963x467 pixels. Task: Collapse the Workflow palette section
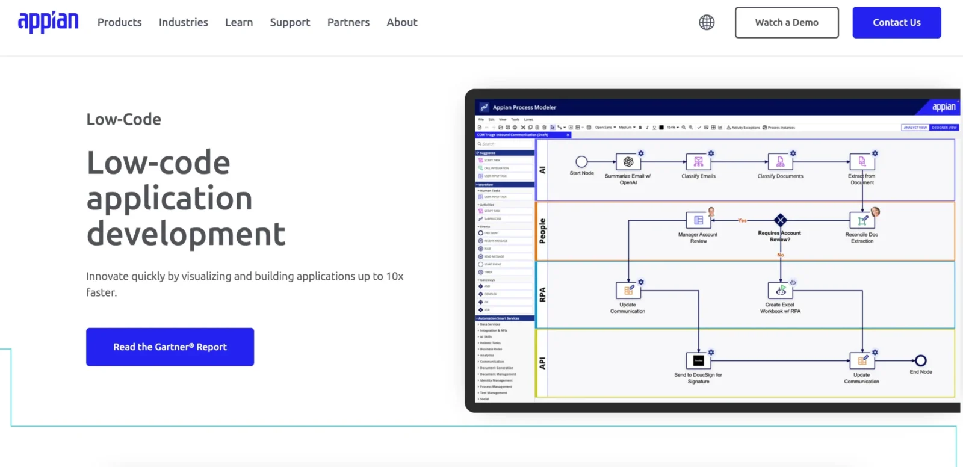504,185
